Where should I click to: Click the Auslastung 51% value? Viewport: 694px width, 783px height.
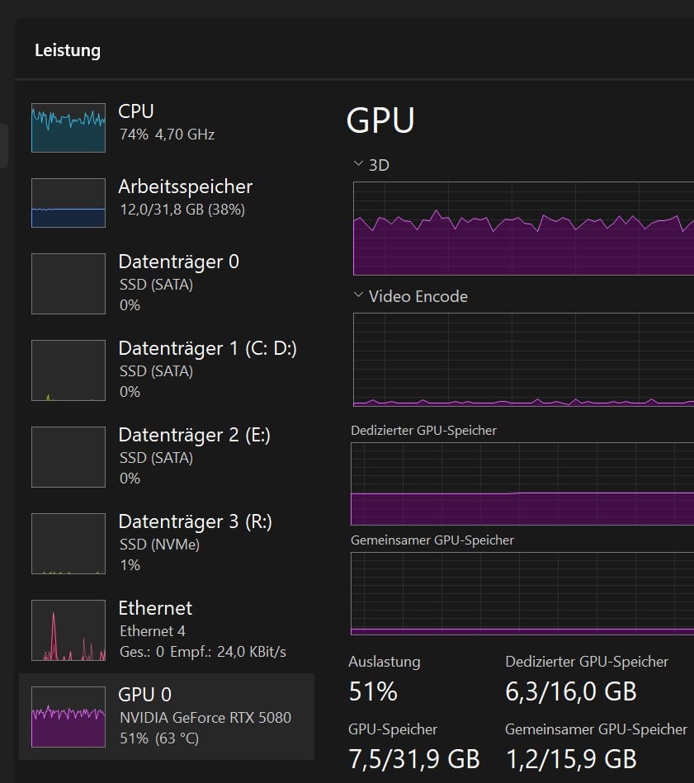373,691
